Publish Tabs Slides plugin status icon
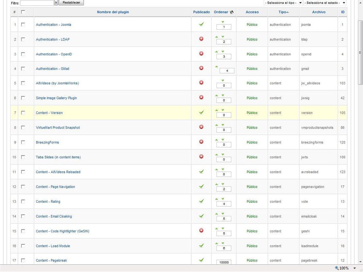The width and height of the screenshot is (363, 272). pyautogui.click(x=201, y=157)
